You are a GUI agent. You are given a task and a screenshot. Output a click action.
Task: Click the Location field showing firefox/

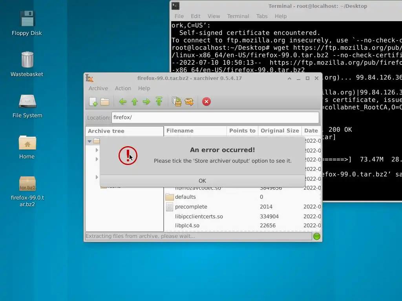click(x=215, y=118)
